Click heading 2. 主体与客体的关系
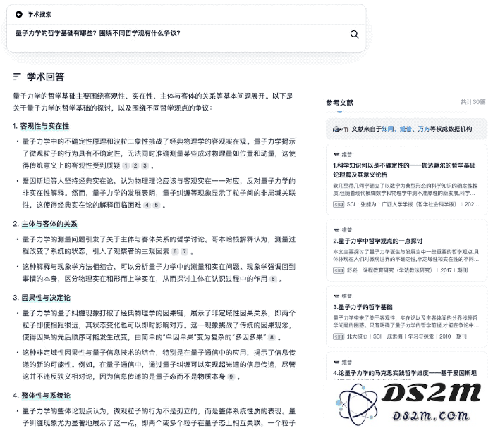This screenshot has height=428, width=493. coord(45,224)
